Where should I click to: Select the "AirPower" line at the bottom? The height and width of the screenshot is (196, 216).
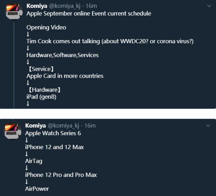click(x=37, y=189)
